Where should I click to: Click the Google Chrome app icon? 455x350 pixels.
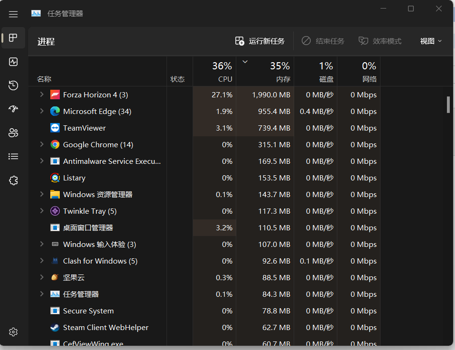[x=55, y=144]
